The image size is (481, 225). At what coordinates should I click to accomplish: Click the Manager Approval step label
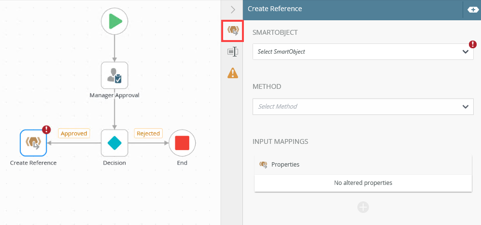114,95
